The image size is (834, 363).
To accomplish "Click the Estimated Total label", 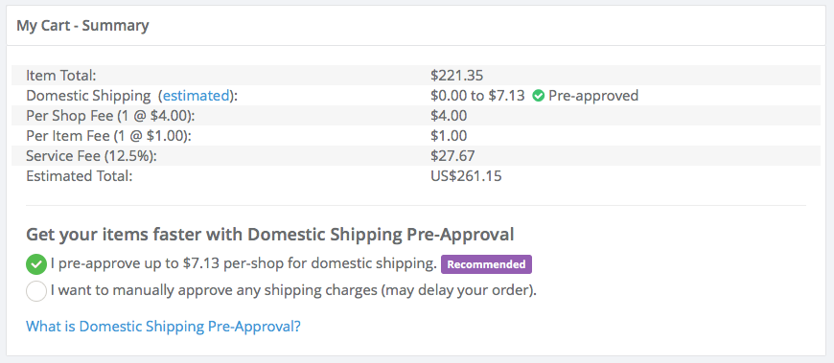I will click(79, 176).
